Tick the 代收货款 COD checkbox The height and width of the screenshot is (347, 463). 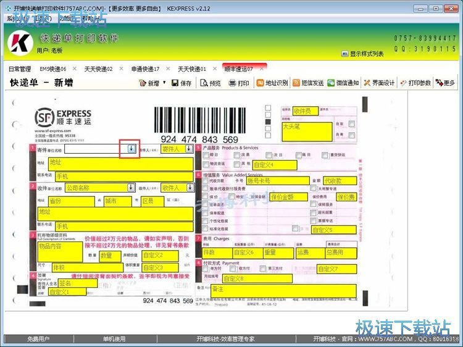pyautogui.click(x=205, y=180)
